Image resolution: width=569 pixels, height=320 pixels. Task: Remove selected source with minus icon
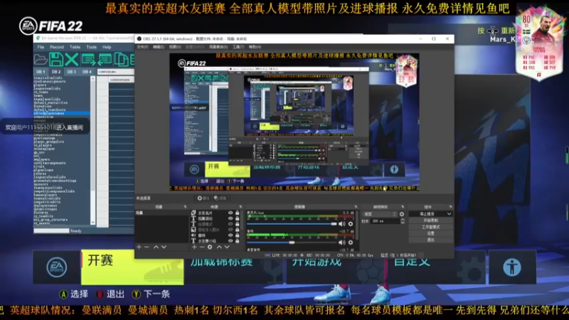point(202,247)
